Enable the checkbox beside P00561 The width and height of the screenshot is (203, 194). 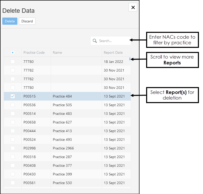(x=13, y=183)
